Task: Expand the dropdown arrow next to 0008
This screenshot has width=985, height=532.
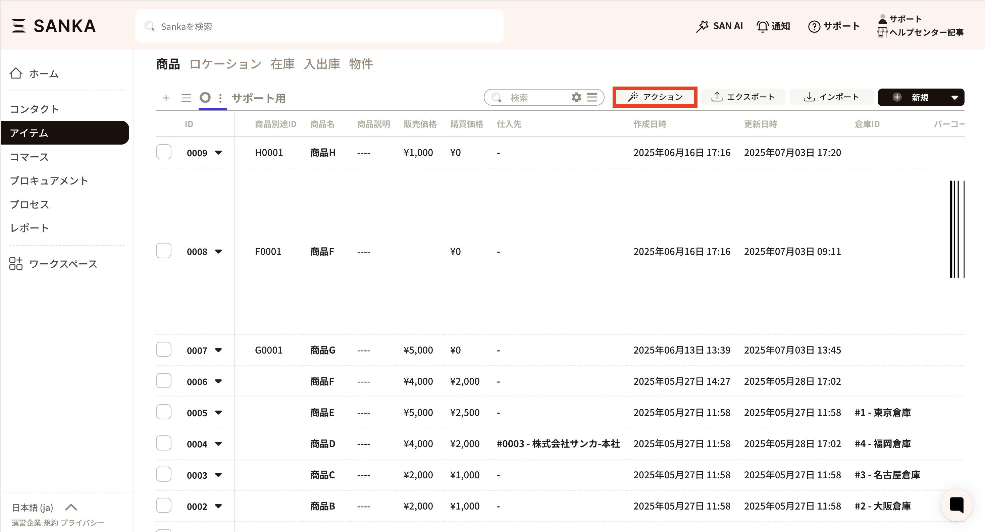Action: 218,252
